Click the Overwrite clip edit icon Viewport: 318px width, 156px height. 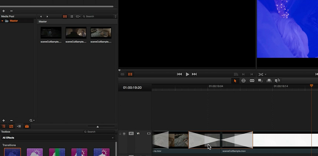(269, 81)
